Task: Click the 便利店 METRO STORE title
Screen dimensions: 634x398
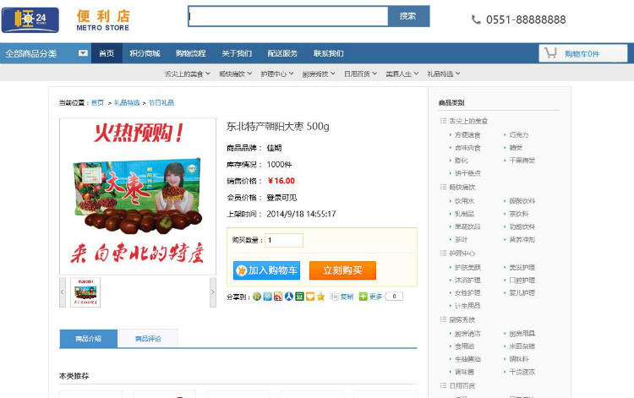Action: pyautogui.click(x=103, y=20)
